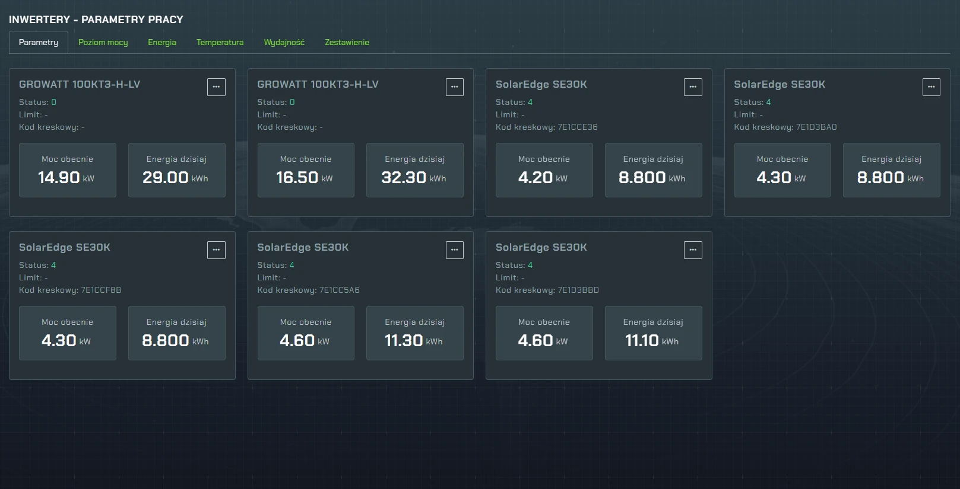
Task: Click the 16.50 kW Moc obecnie tile
Action: [x=306, y=170]
